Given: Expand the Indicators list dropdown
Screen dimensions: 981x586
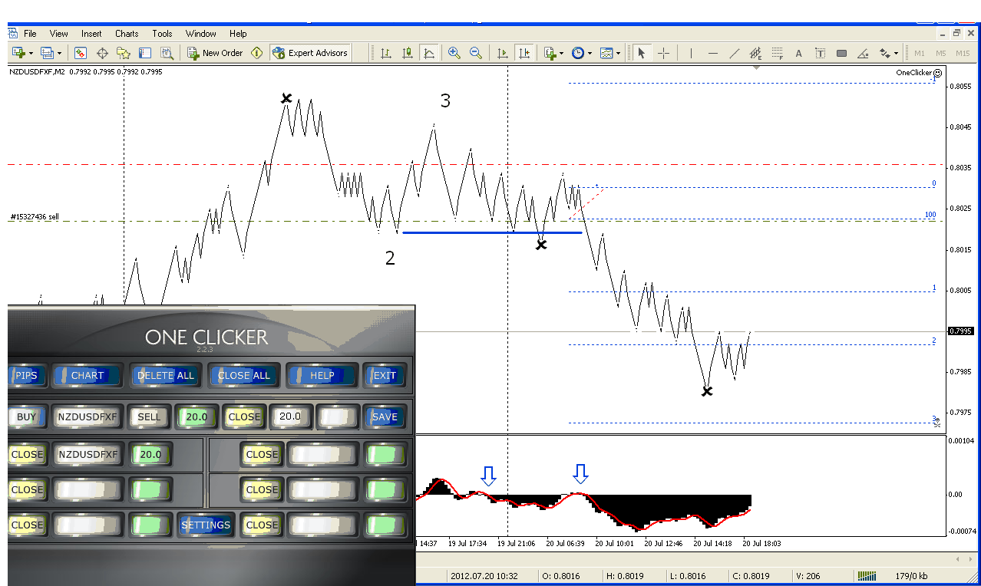Looking at the screenshot, I should click(562, 53).
